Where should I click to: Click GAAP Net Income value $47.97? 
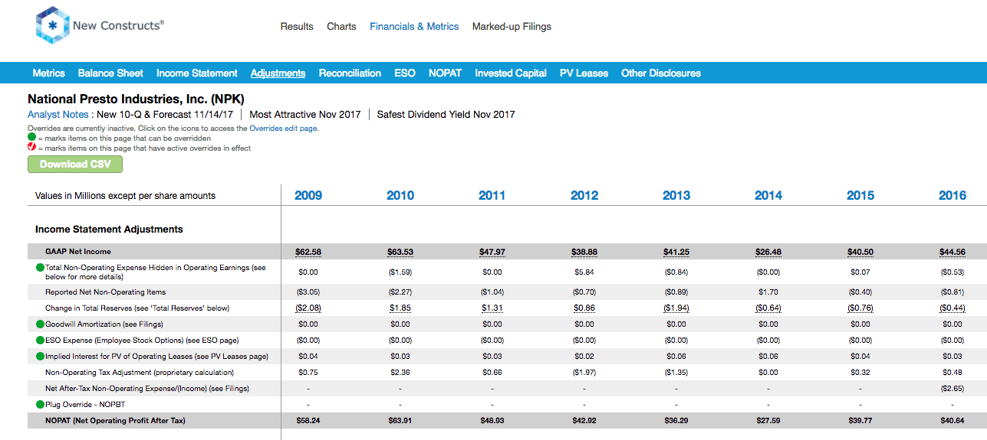[x=492, y=252]
